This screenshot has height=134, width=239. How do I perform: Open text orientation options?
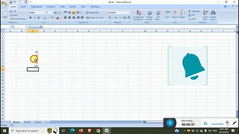coord(79,12)
